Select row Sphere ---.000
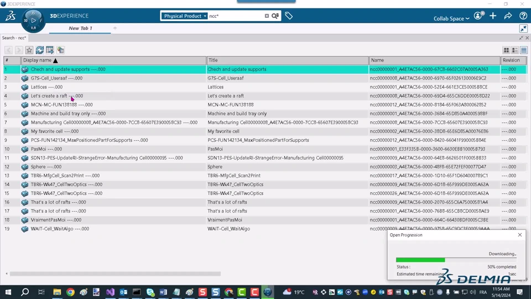Image resolution: width=531 pixels, height=299 pixels. coord(265,167)
